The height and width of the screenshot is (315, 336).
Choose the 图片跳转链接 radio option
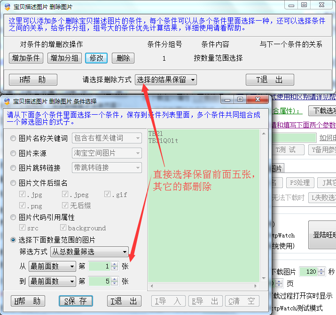(13, 168)
